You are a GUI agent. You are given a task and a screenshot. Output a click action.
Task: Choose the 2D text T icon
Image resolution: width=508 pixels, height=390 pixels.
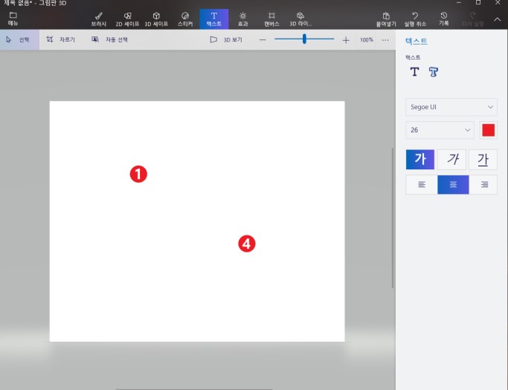click(414, 71)
